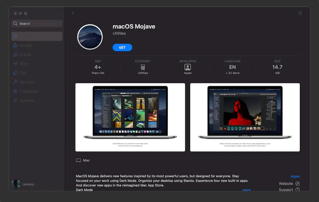Click the Utilities calculator category icon
The height and width of the screenshot is (202, 319).
pos(143,67)
